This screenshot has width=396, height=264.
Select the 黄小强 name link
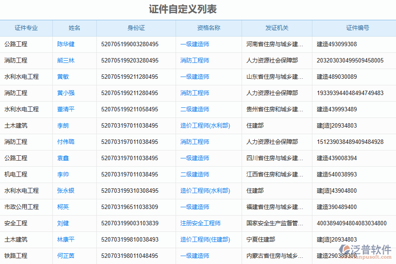pyautogui.click(x=65, y=93)
